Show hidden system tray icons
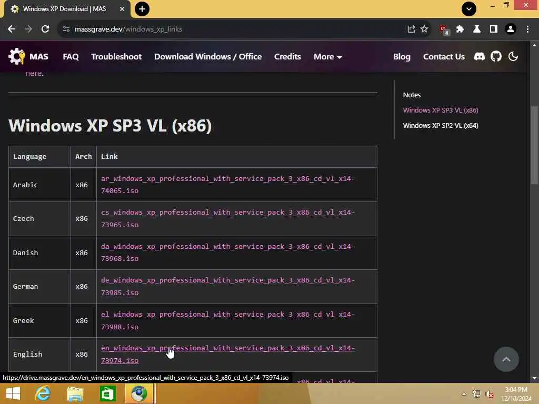The image size is (539, 404). pyautogui.click(x=464, y=394)
